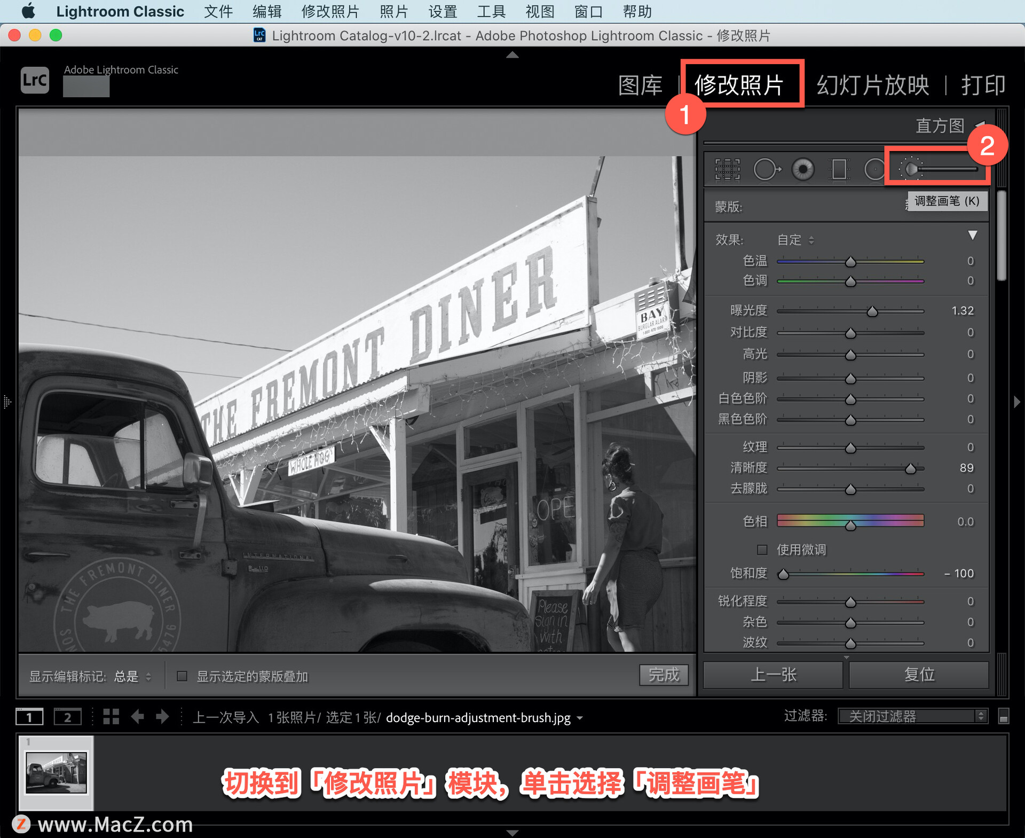Click the 清晰度 value 89

tap(967, 467)
